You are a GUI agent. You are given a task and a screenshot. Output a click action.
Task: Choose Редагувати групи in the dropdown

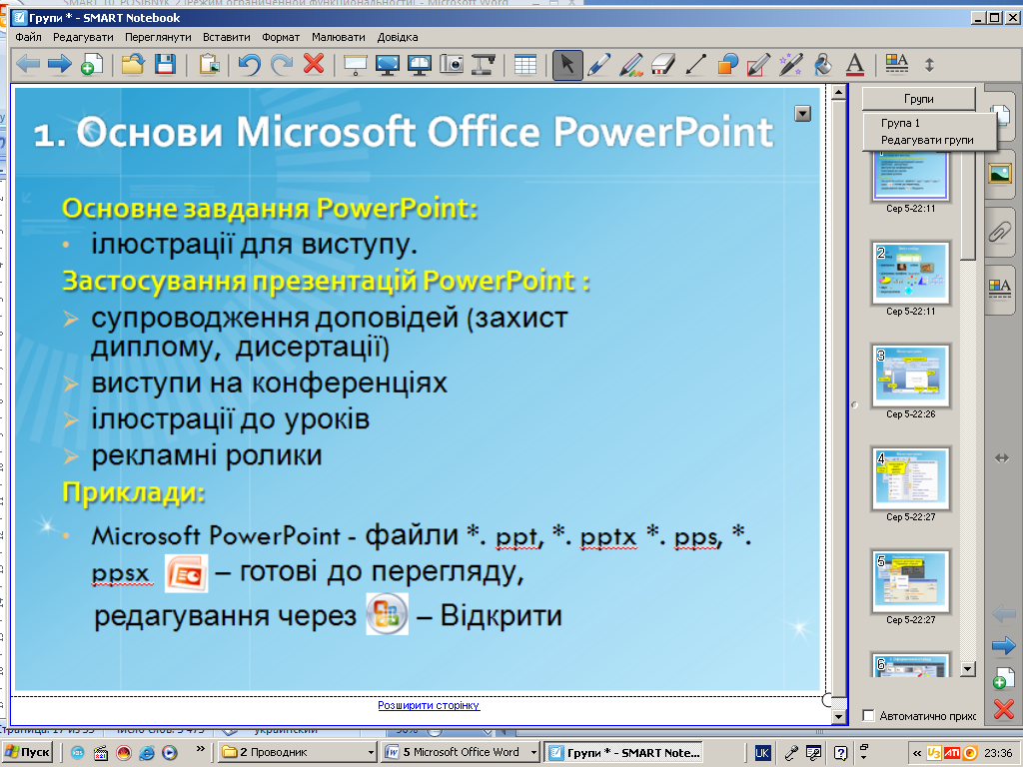(929, 140)
